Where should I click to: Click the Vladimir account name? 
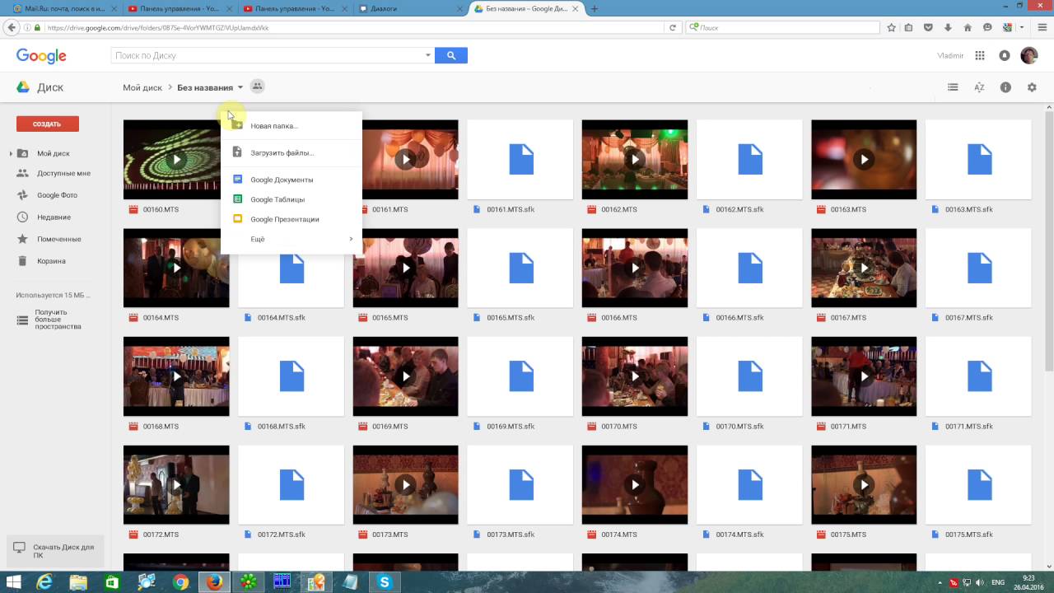click(950, 56)
